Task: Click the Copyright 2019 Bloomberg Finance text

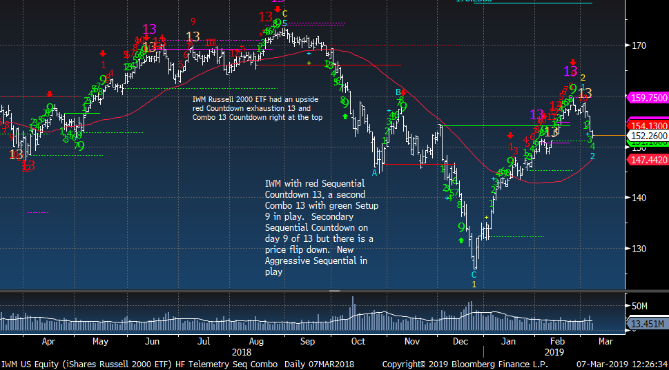Action: pos(465,364)
